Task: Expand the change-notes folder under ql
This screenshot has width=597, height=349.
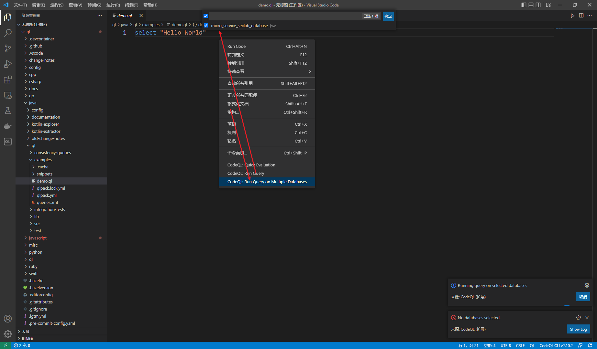Action: coord(42,60)
